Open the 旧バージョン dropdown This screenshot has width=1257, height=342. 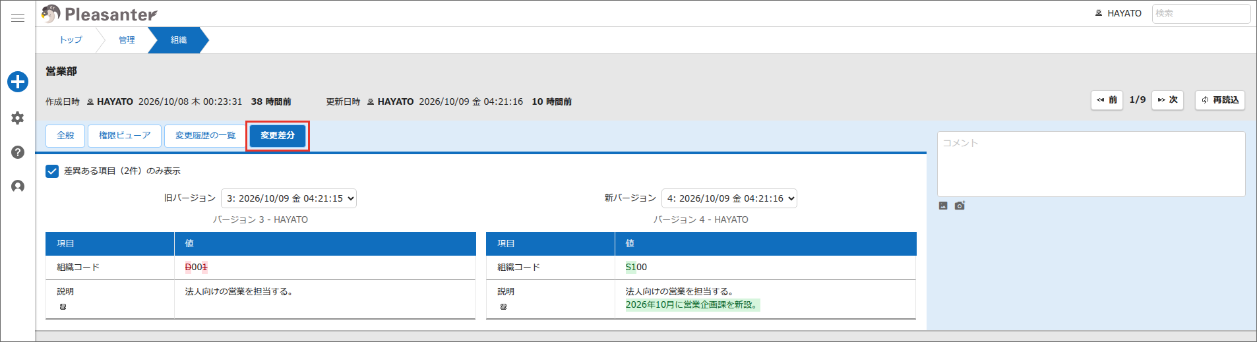(x=289, y=198)
